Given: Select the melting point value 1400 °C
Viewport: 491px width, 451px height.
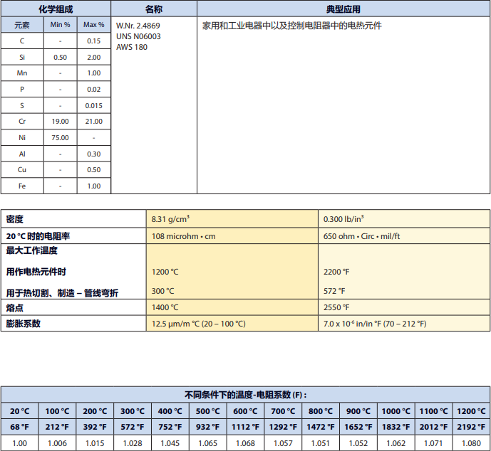Looking at the screenshot, I should [165, 307].
